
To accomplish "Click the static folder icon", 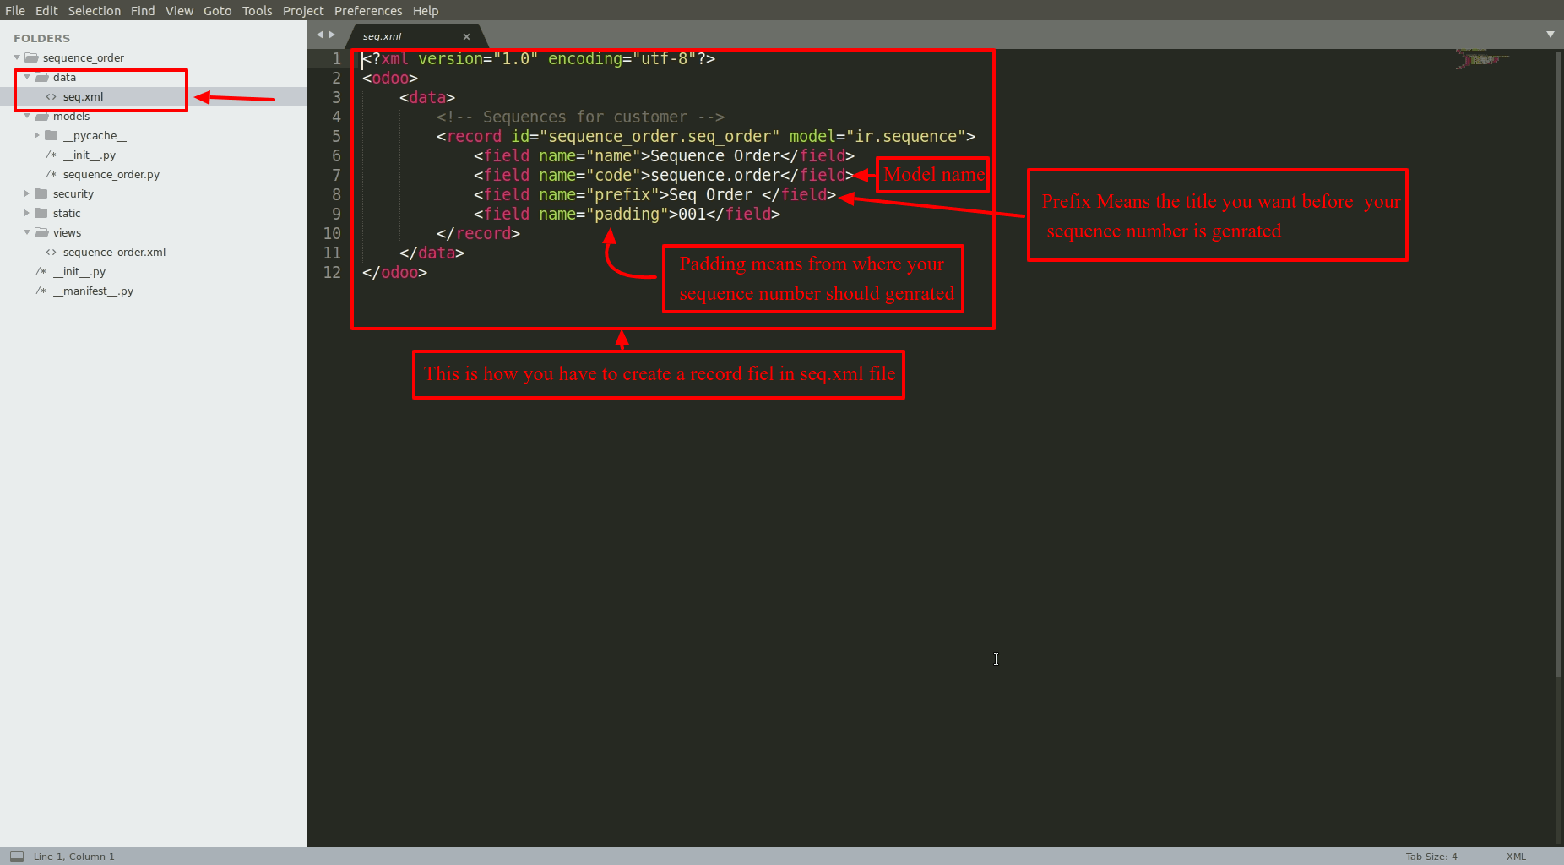I will [x=41, y=213].
